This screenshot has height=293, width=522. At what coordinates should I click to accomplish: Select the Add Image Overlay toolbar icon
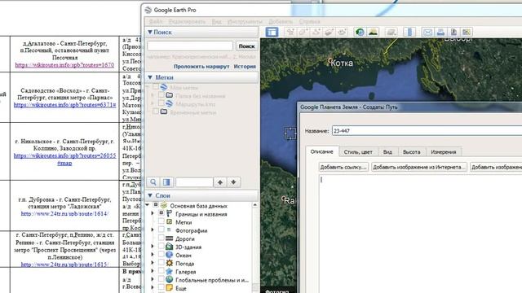tap(329, 32)
